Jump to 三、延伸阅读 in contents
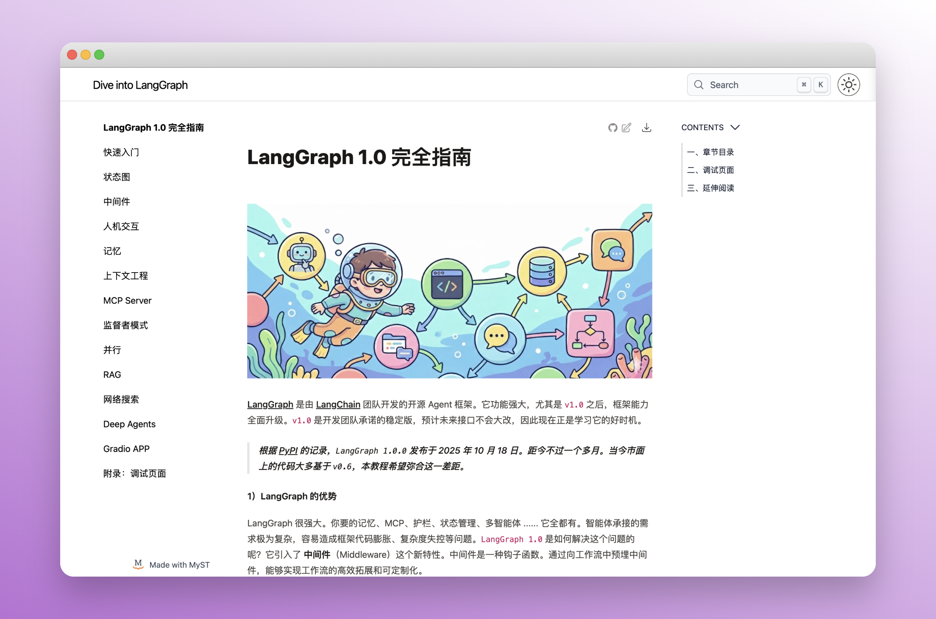The image size is (936, 619). 710,188
